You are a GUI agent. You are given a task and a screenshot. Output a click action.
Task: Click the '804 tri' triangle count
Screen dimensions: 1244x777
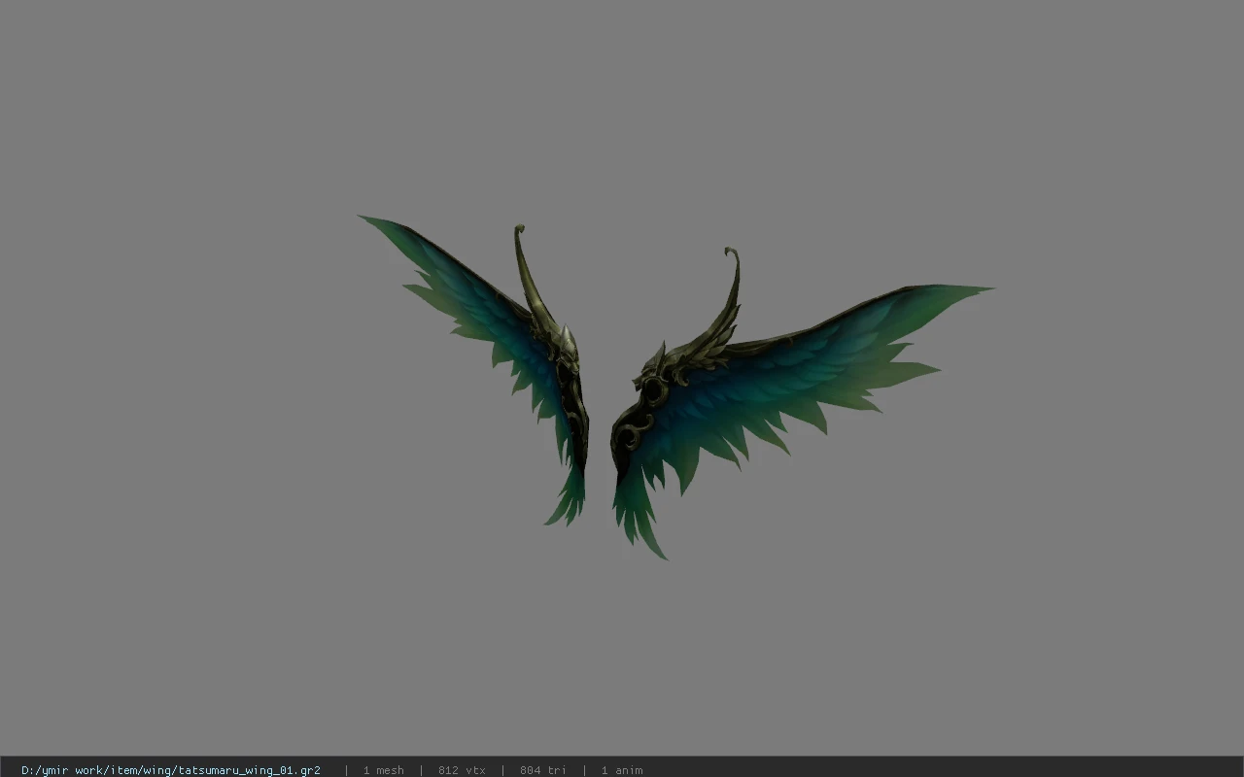[542, 770]
